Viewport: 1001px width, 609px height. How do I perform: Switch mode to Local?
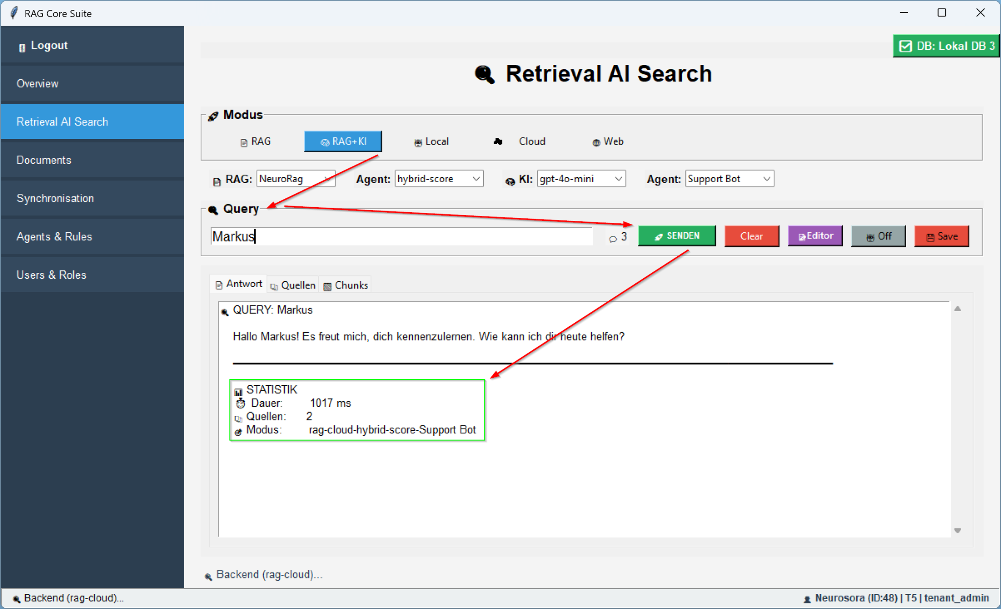click(431, 142)
